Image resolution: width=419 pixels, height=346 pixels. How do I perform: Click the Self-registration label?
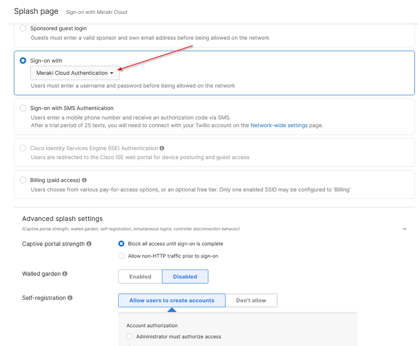point(44,298)
